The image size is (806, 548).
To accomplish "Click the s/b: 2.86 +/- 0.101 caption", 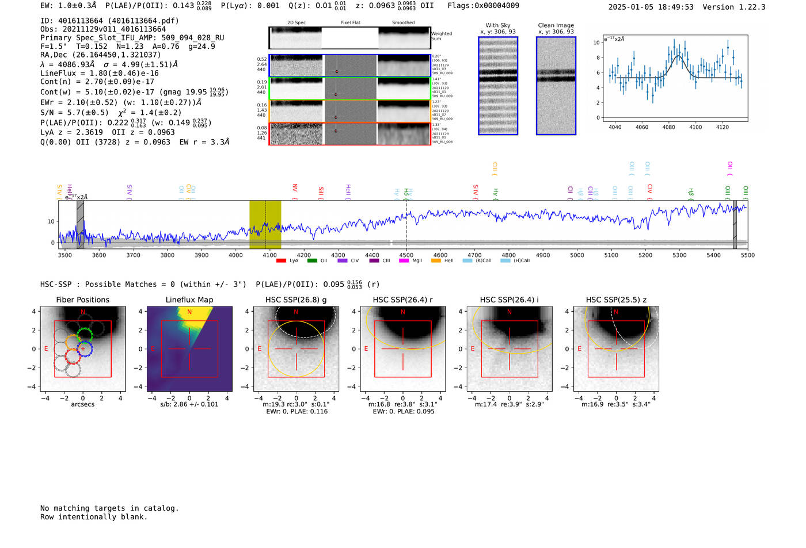I will 189,404.
